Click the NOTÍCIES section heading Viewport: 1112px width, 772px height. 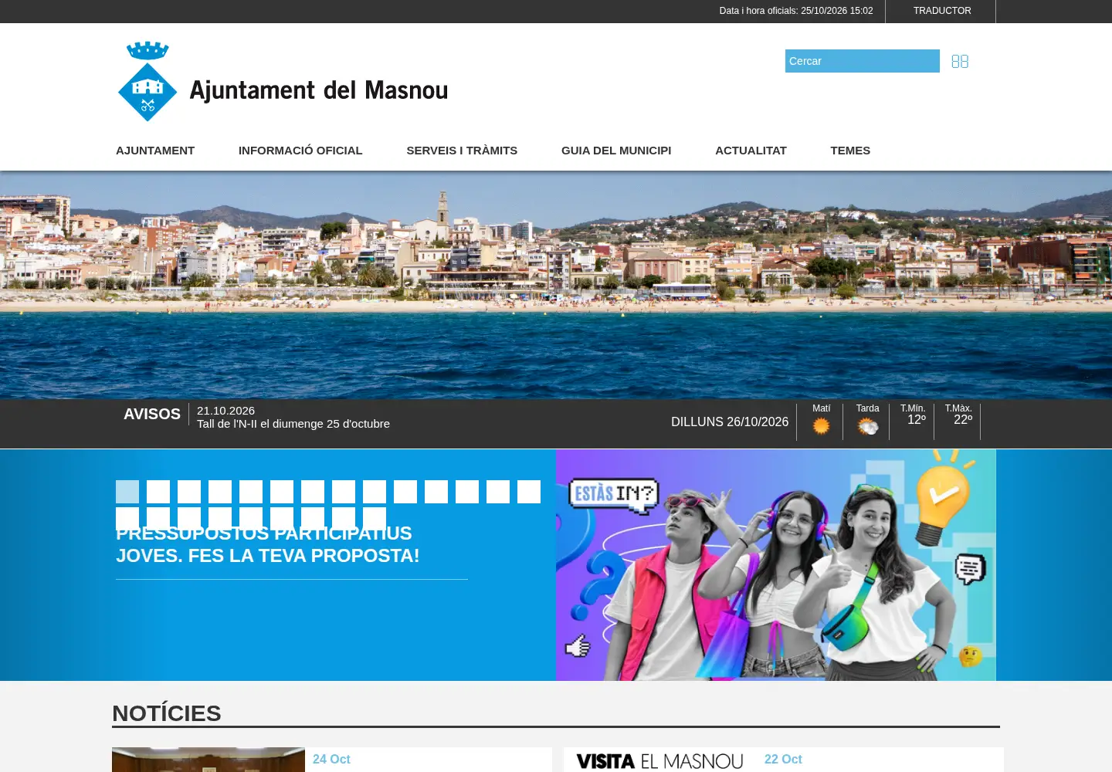click(x=167, y=713)
